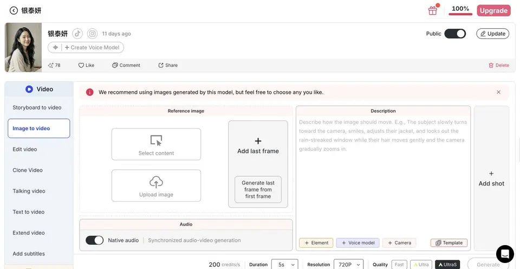Open the gift box rewards icon

433,11
